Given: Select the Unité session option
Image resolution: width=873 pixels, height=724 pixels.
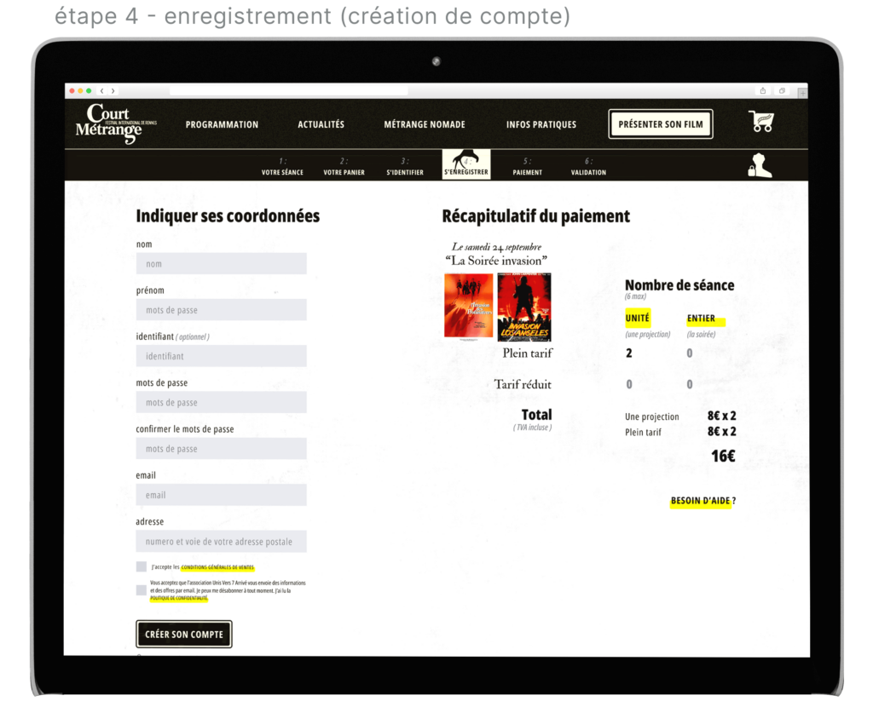Looking at the screenshot, I should pos(637,319).
